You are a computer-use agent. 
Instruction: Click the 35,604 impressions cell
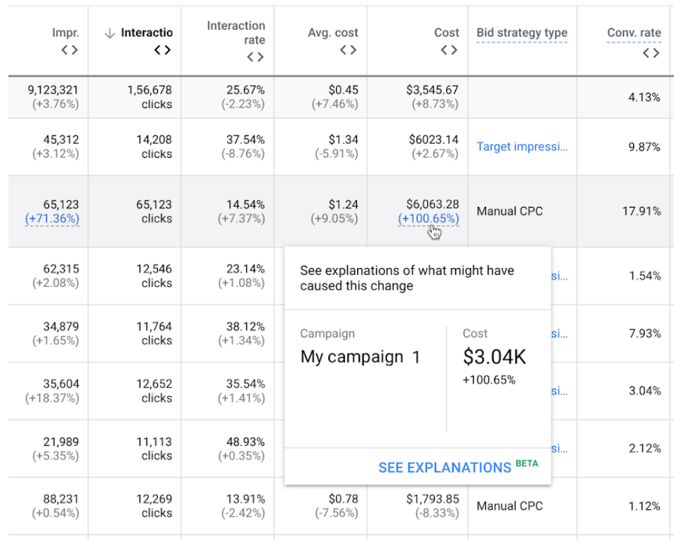61,384
